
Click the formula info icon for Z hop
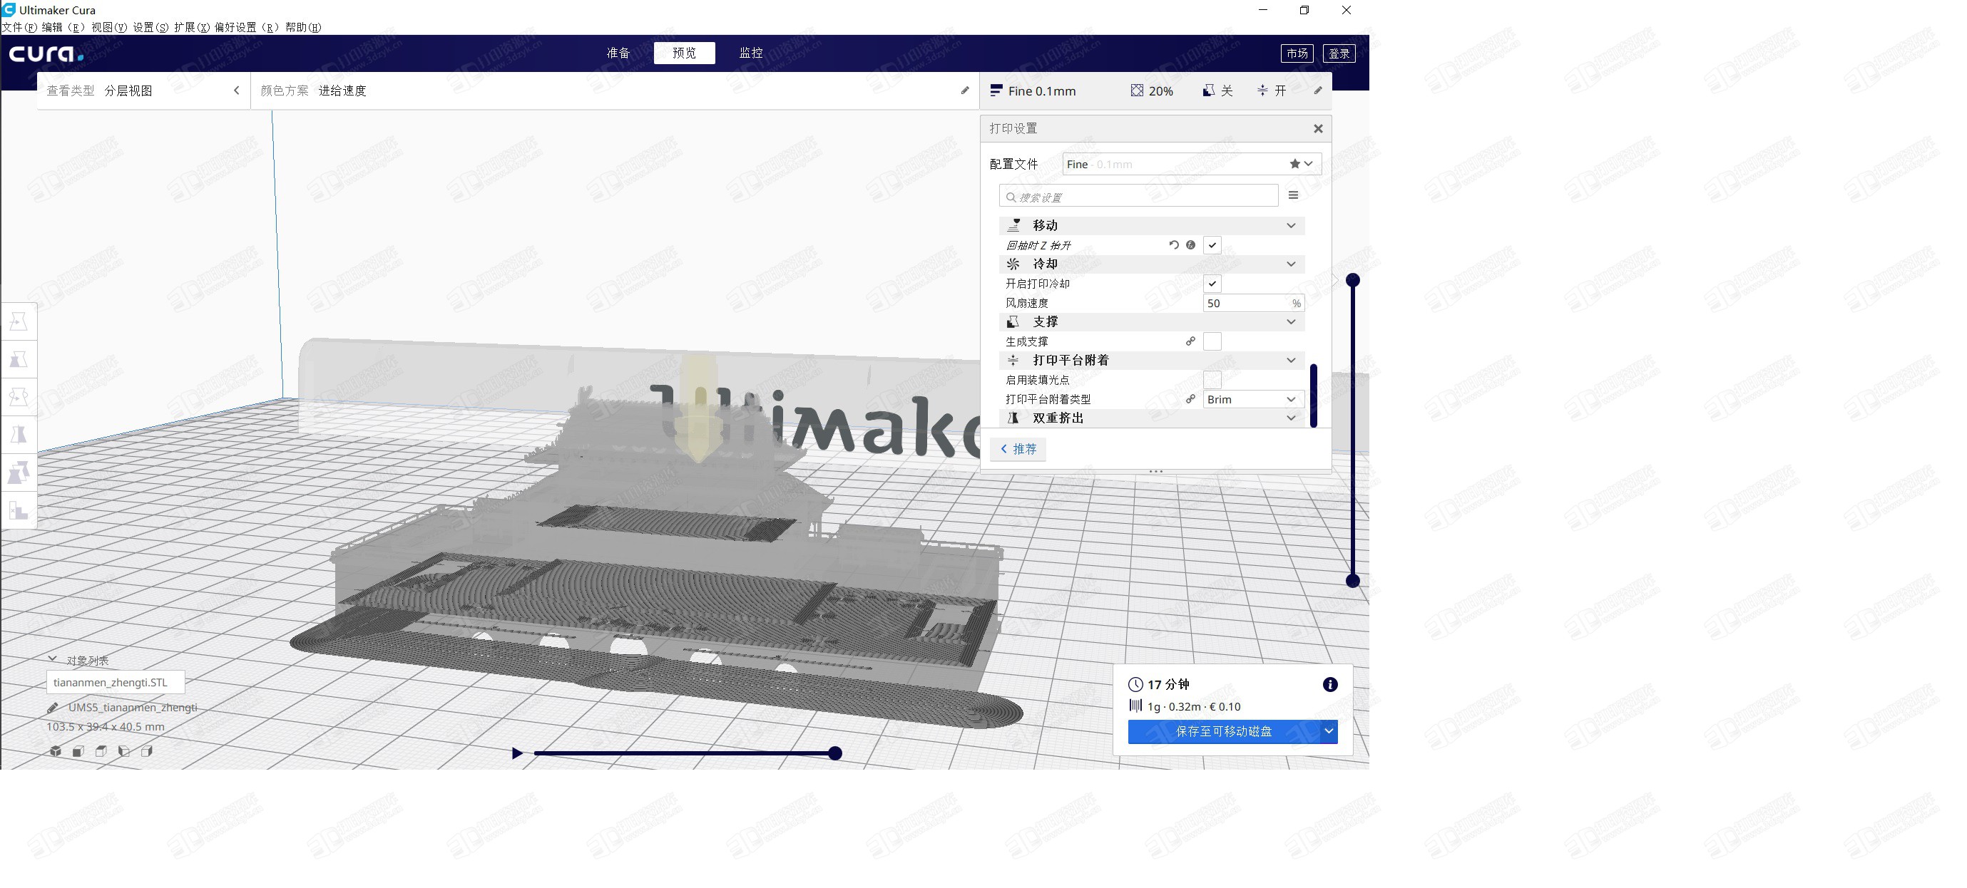[x=1190, y=245]
